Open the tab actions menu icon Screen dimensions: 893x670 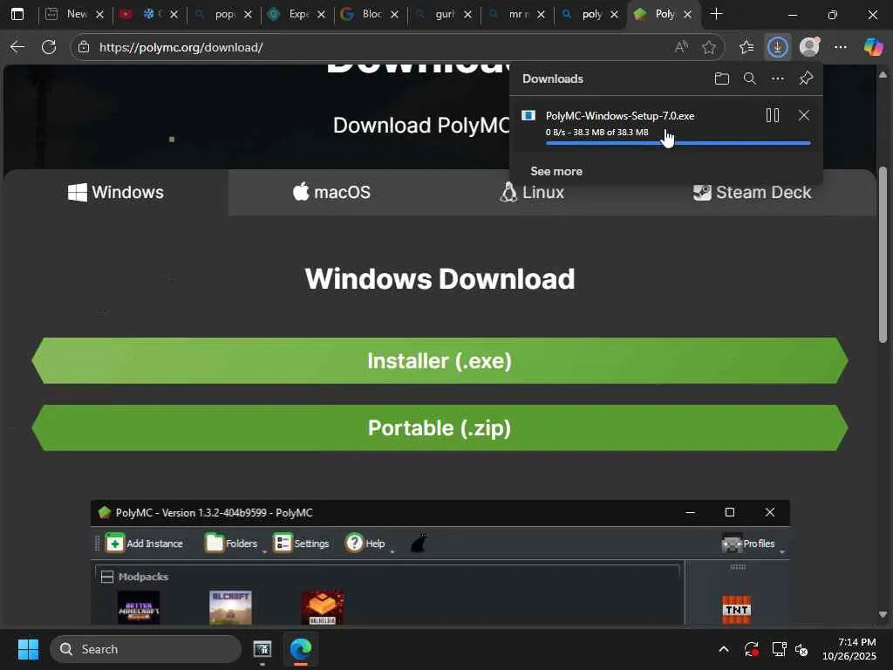tap(17, 14)
